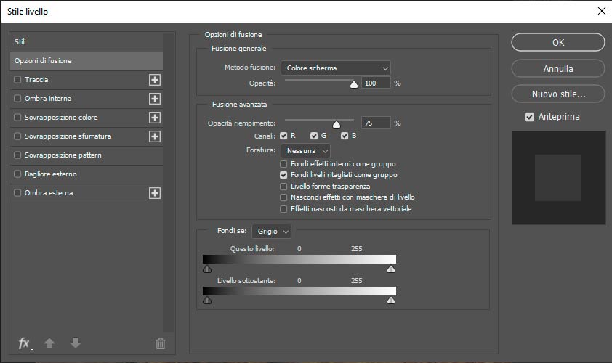Check Livello forme trasparenza option
This screenshot has height=363, width=612.
283,187
